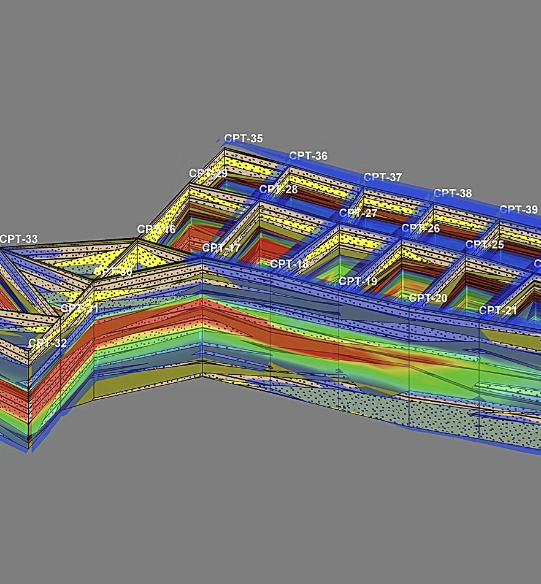Click the CPT-35 borehole label
The width and height of the screenshot is (541, 584).
coord(244,139)
